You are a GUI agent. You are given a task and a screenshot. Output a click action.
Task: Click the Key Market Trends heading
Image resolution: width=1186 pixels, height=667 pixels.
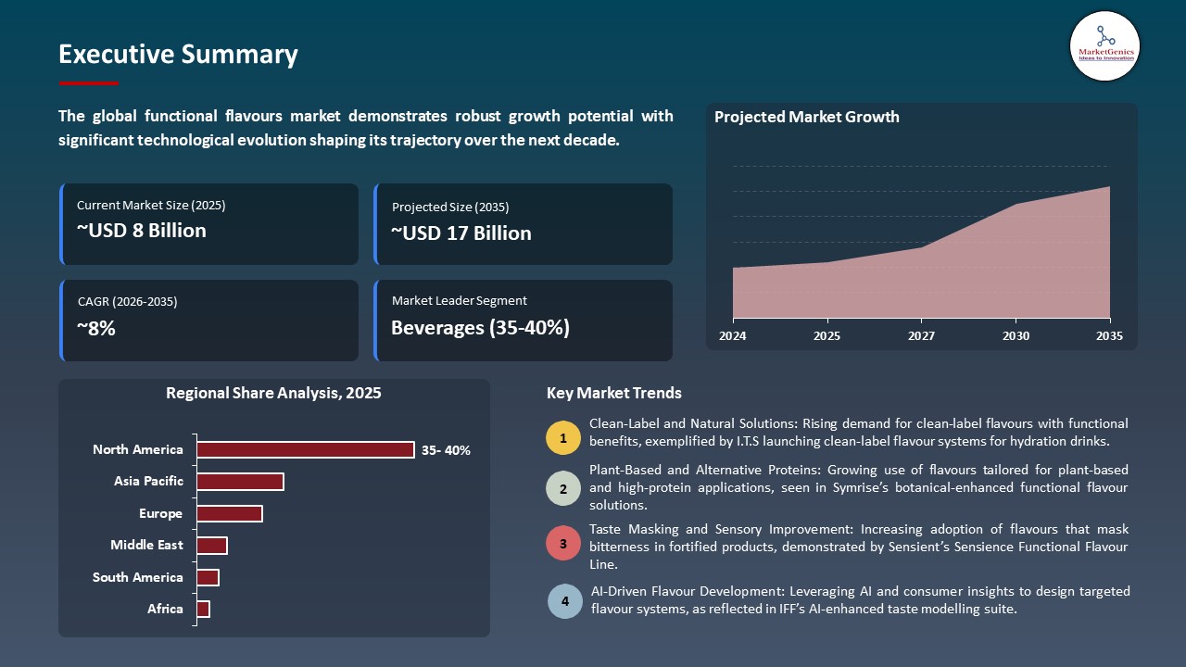(x=614, y=394)
